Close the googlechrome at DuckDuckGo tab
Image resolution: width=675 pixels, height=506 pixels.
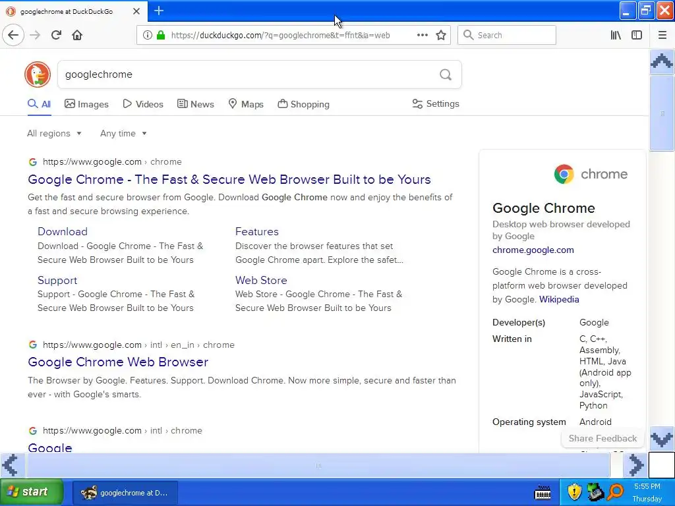136,11
